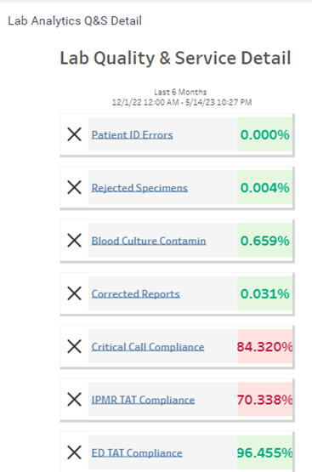Follow the Blood Culture Contamin link

coord(149,241)
